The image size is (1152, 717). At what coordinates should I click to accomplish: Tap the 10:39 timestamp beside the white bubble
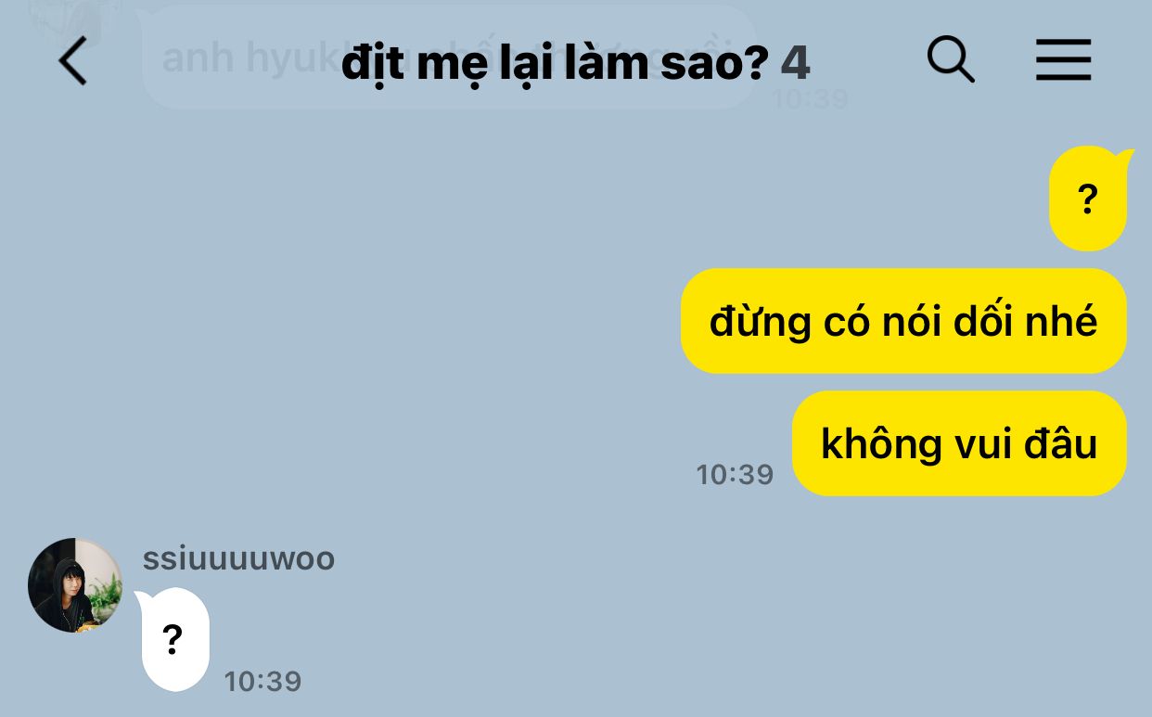[262, 682]
